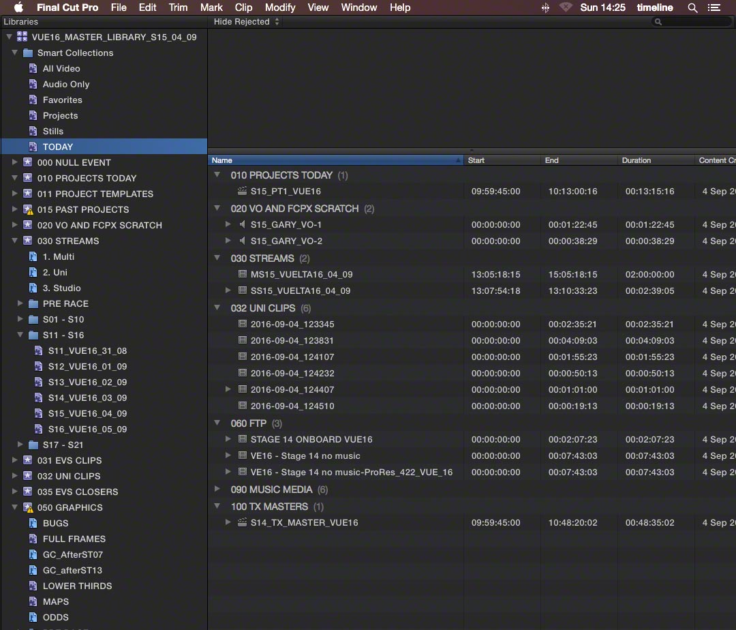Open the File menu

tap(119, 7)
